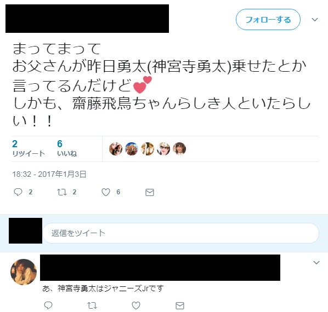The image size is (328, 312).
Task: Open the 2 リツイート count list
Action: click(x=29, y=148)
